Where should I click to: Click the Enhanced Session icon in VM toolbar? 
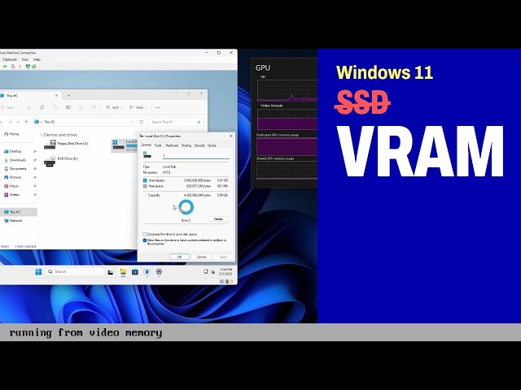pos(28,67)
